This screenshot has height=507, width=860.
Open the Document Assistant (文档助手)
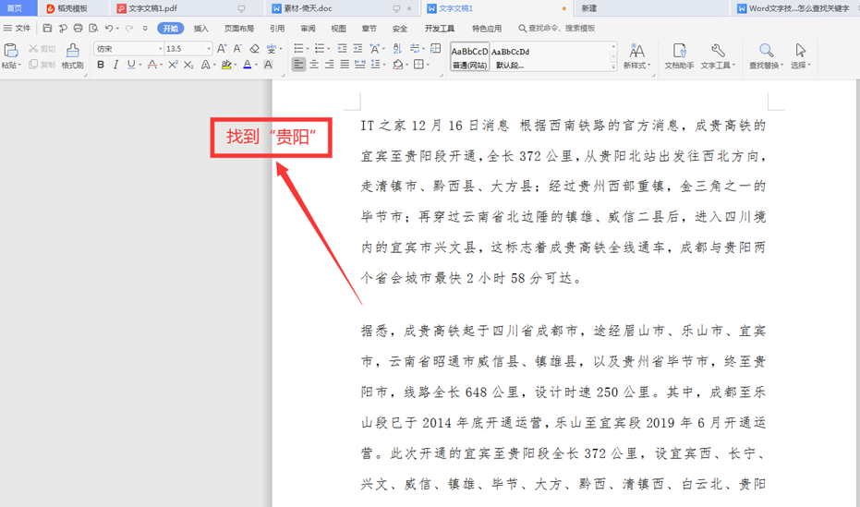(679, 56)
